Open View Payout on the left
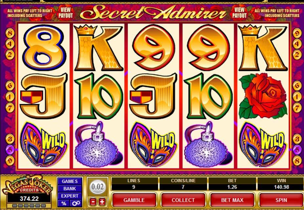Screen dimensions: 304x210 (x=66, y=12)
